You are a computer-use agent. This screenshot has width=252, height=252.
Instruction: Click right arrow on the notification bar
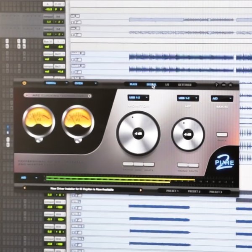pyautogui.click(x=140, y=190)
